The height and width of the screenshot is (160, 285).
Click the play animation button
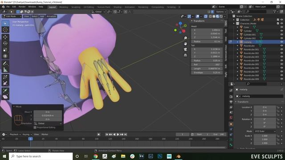point(118,134)
